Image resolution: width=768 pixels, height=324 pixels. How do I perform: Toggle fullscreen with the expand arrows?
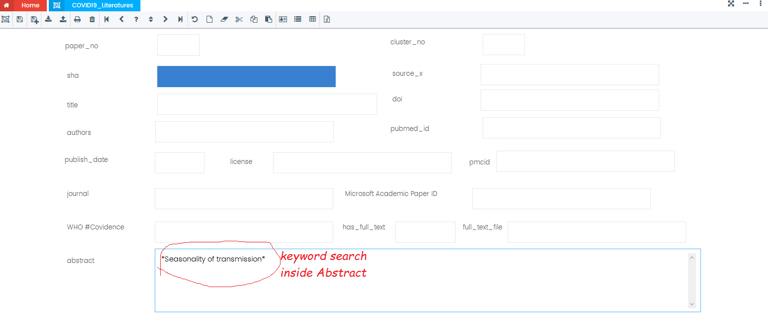tap(731, 3)
